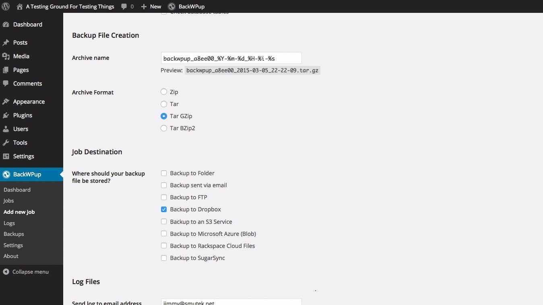Click the Settings sliders icon in sidebar
543x305 pixels.
pos(6,156)
